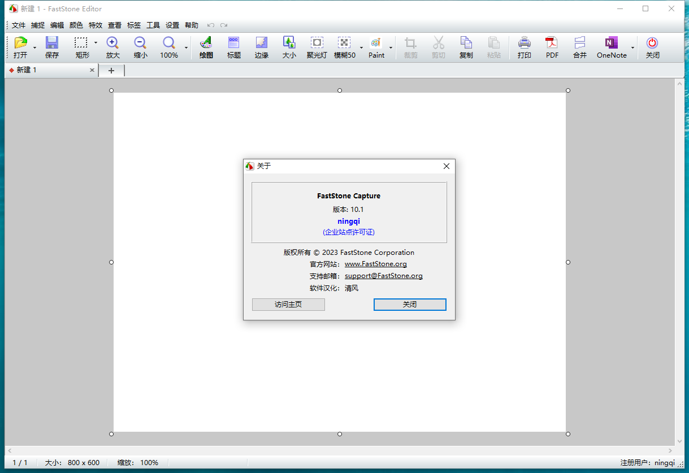Open the www.FastStone.org link
The width and height of the screenshot is (689, 473).
(x=376, y=264)
